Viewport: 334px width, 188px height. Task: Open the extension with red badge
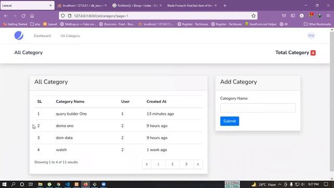click(311, 15)
